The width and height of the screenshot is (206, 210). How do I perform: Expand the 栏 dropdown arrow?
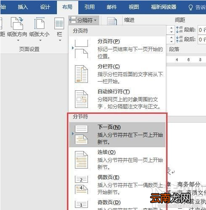(60, 41)
